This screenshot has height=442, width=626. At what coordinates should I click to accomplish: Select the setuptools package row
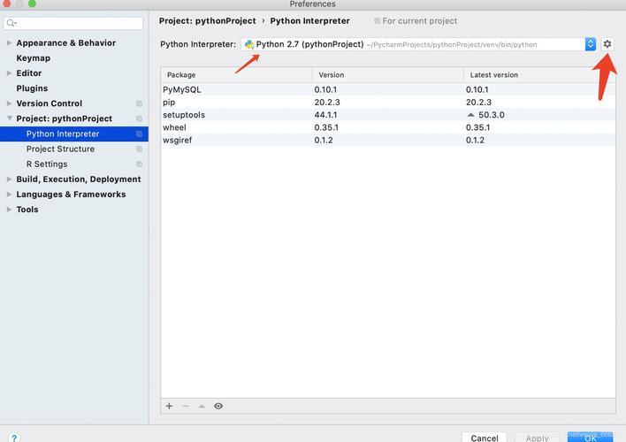[x=388, y=115]
